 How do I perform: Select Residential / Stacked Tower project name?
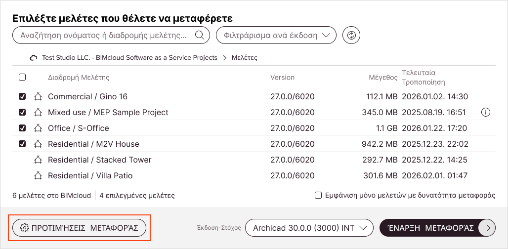(99, 160)
